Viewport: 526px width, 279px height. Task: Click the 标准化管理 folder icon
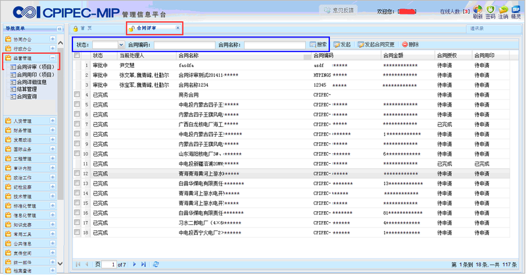9,205
